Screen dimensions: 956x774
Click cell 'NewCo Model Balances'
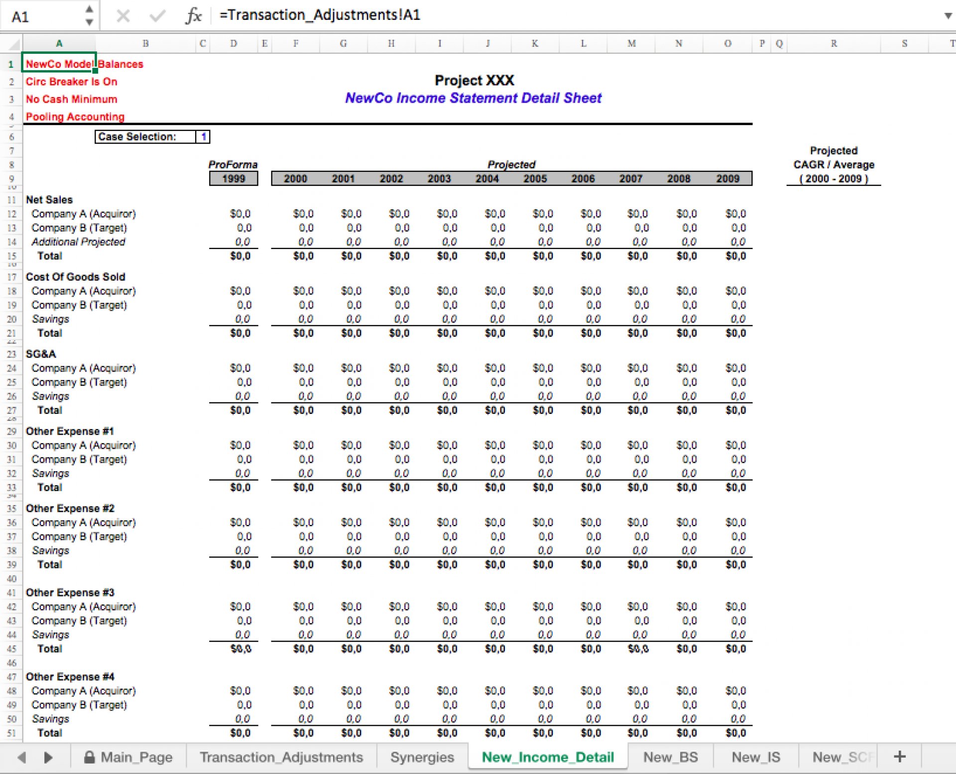coord(84,64)
